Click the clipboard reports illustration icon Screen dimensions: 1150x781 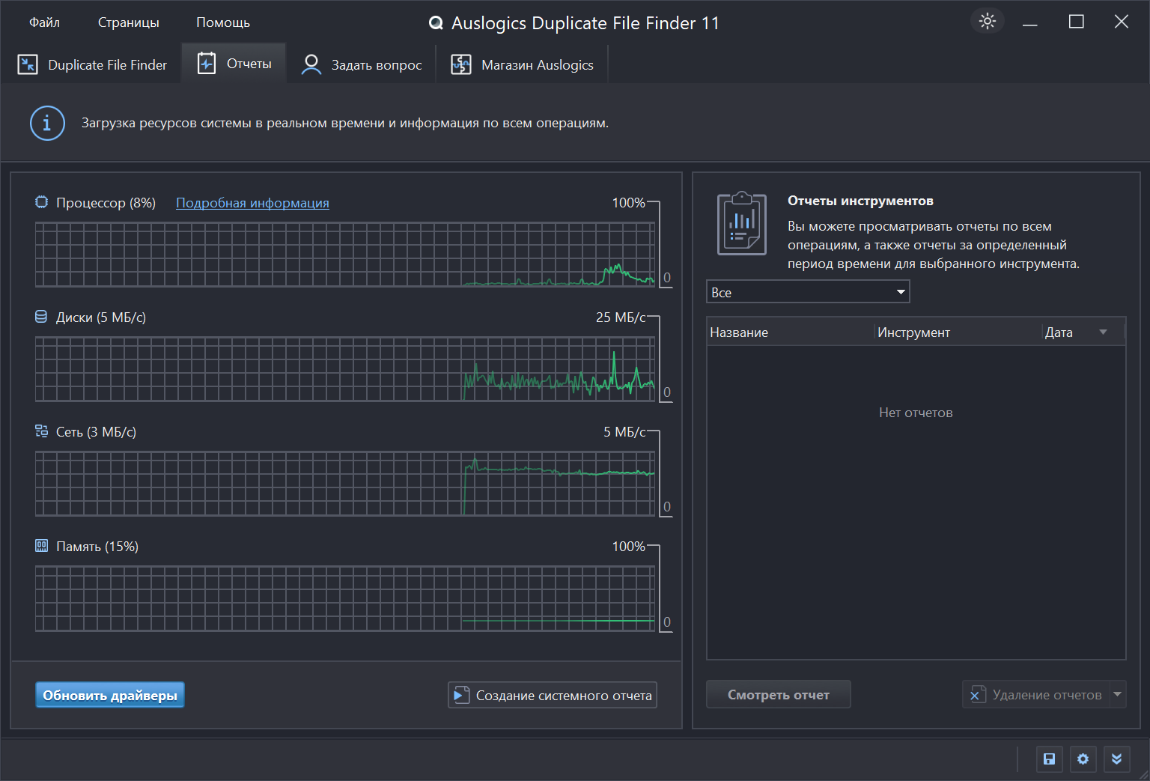(x=741, y=223)
